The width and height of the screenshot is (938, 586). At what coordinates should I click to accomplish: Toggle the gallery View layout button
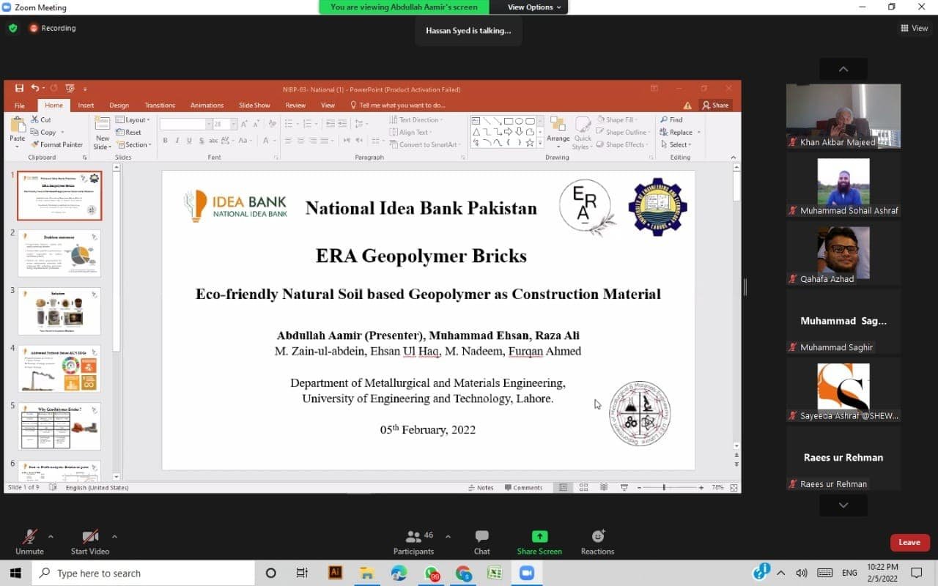click(914, 28)
